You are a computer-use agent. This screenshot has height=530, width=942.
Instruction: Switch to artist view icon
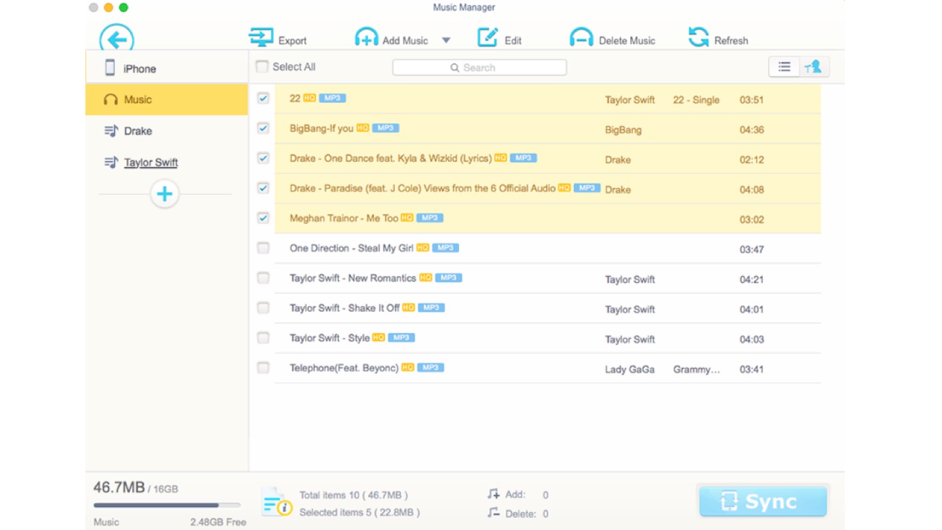tap(814, 67)
